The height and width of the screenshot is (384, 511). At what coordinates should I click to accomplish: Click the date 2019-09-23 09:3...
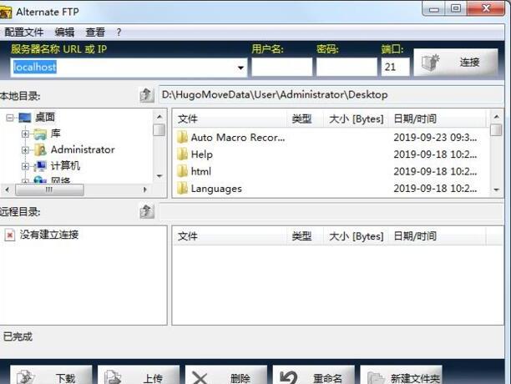coord(435,138)
